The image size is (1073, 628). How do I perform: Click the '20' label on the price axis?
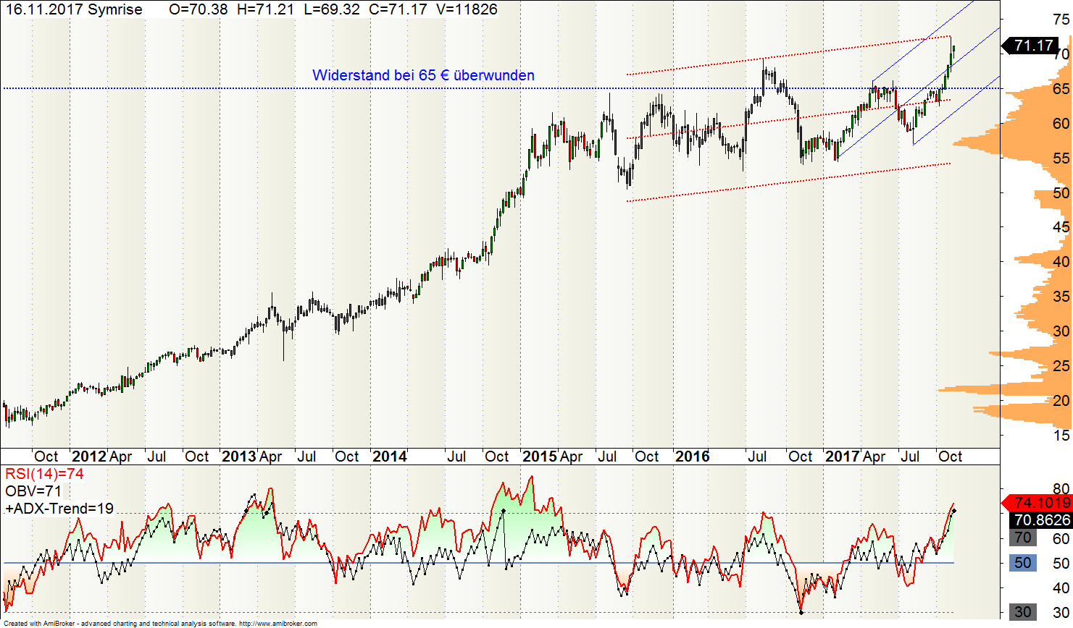coord(1061,401)
